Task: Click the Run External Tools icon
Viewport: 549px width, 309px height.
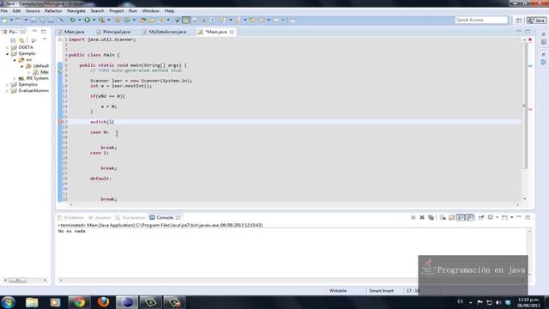Action: coord(101,21)
